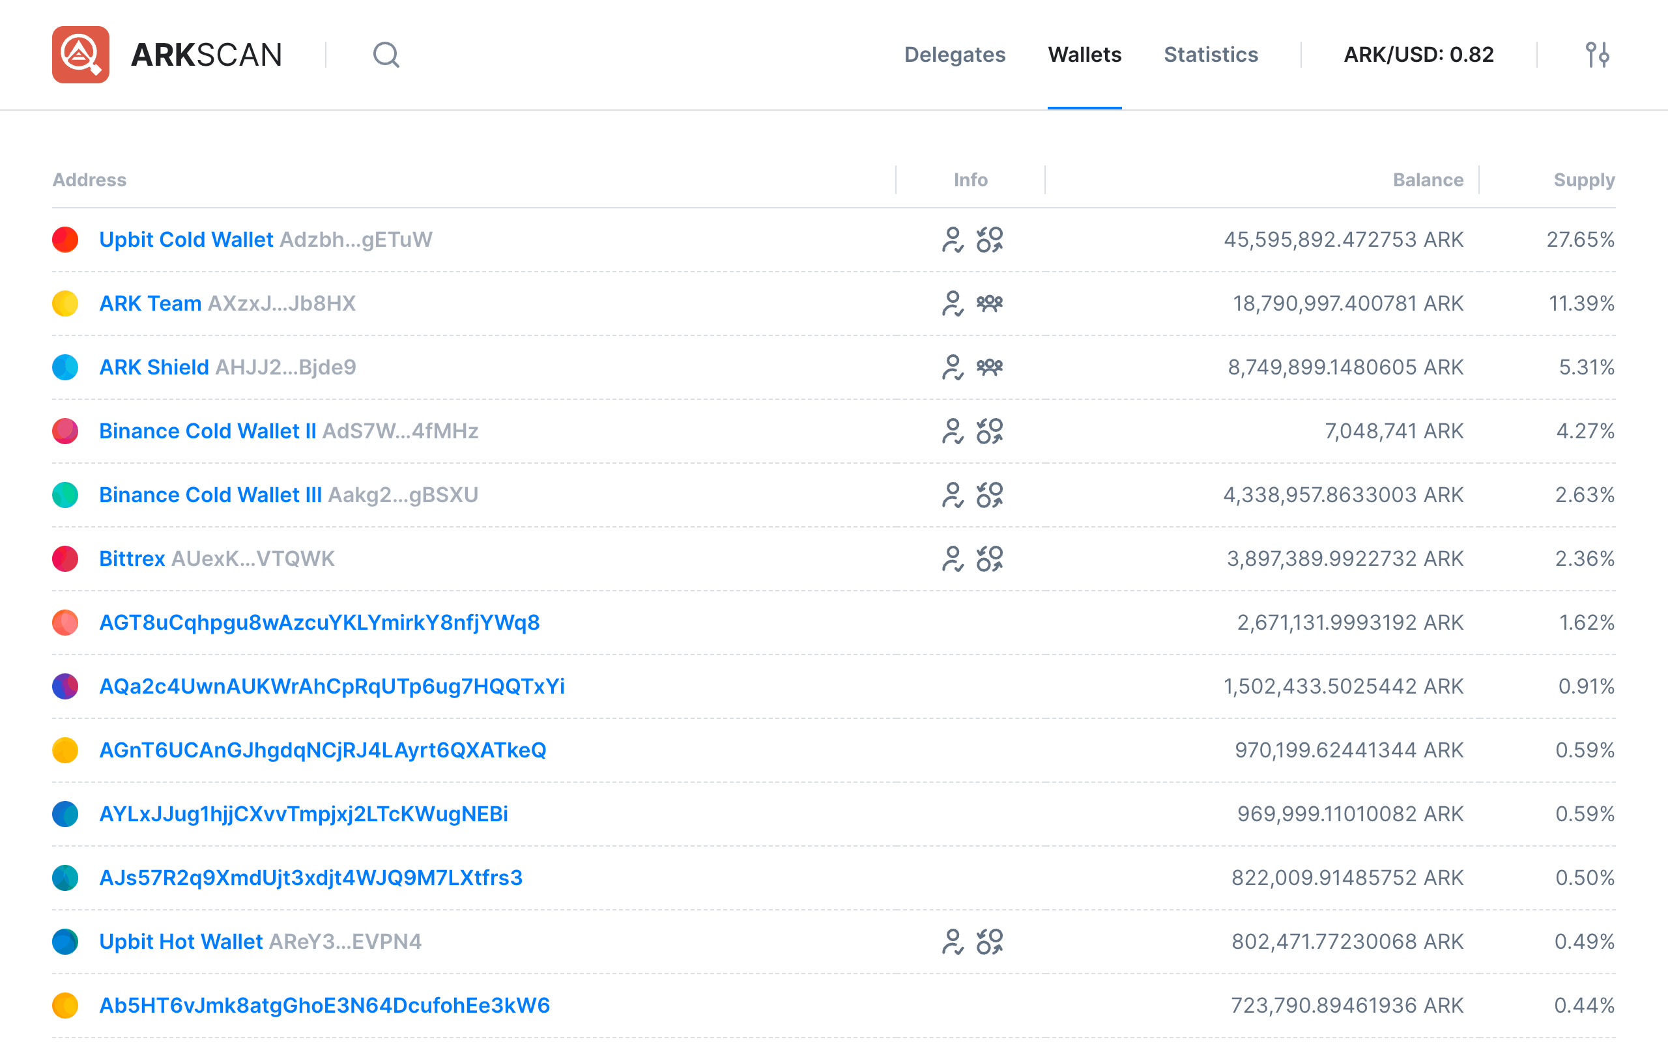Open the Upbit Cold Wallet link
This screenshot has height=1042, width=1668.
pyautogui.click(x=186, y=240)
